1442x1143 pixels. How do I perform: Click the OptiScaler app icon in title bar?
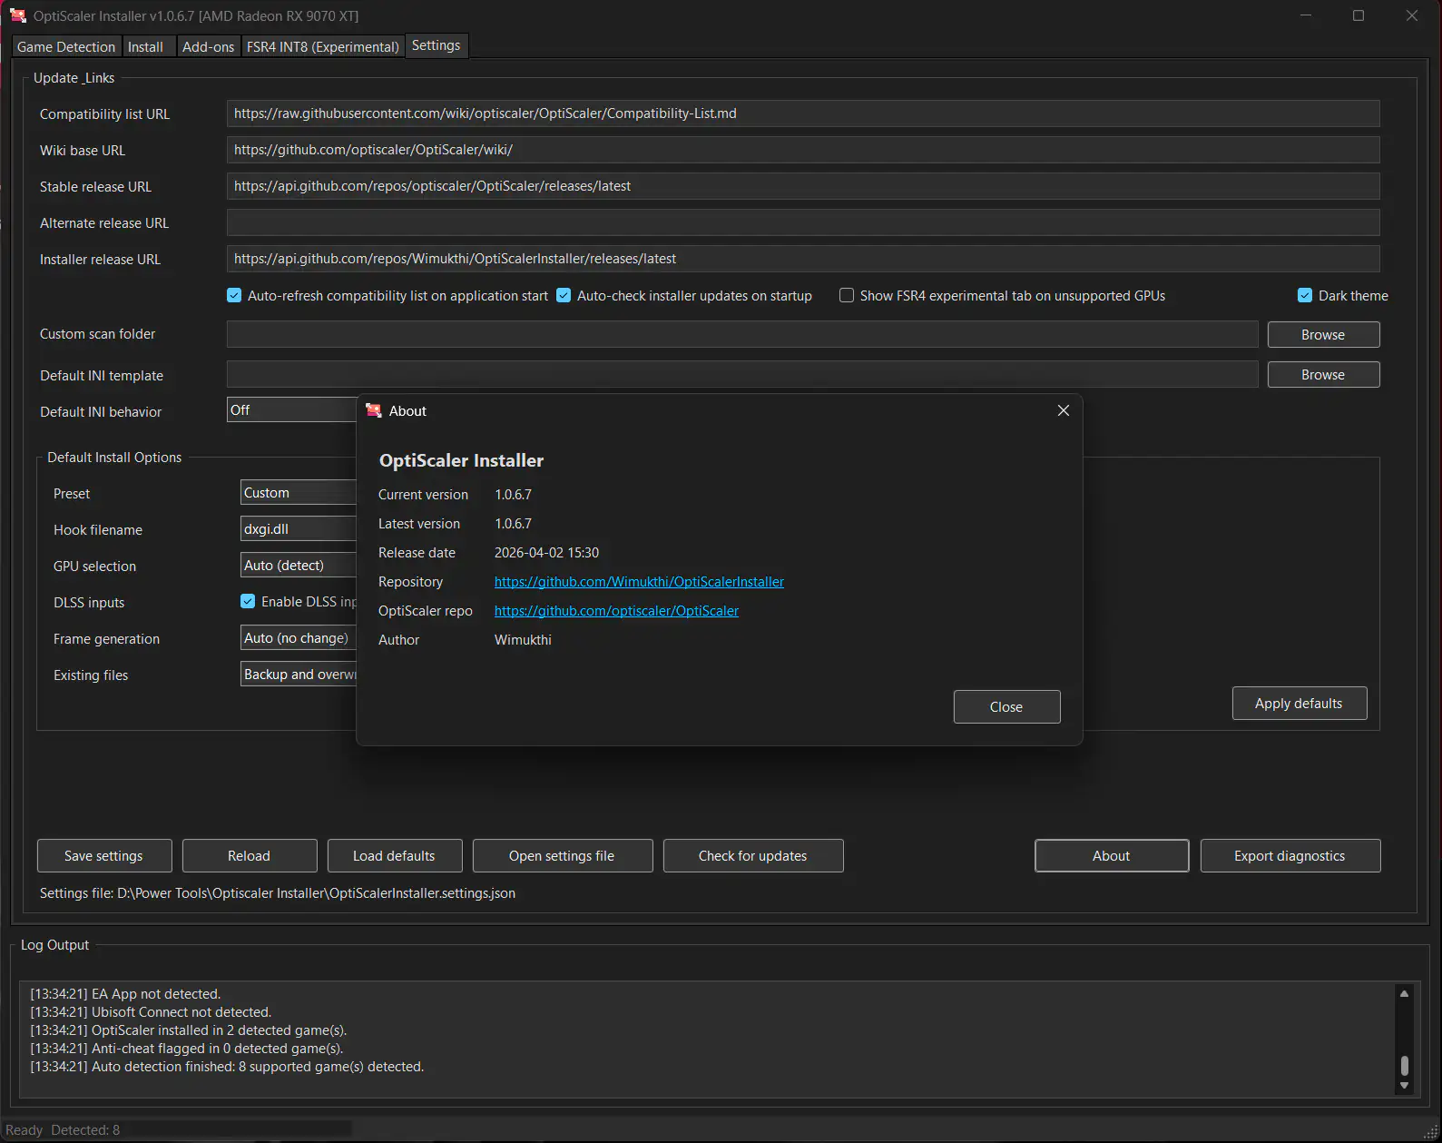(18, 15)
